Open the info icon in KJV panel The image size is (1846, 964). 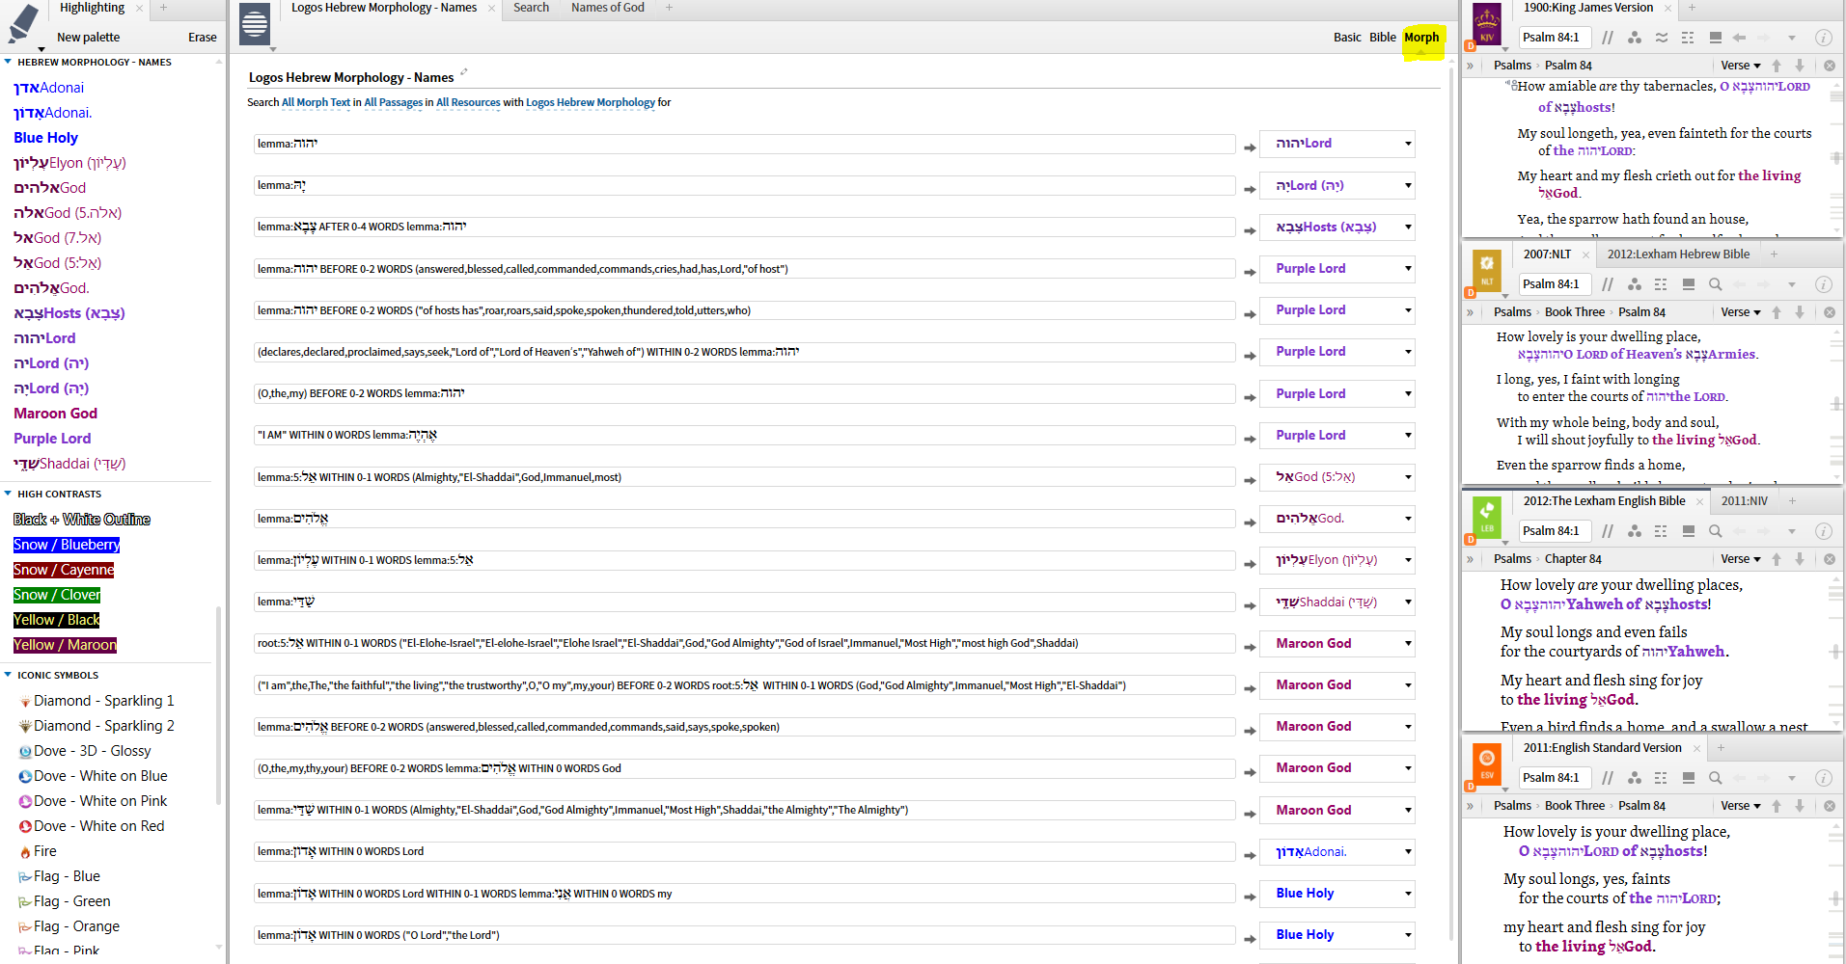[x=1824, y=38]
